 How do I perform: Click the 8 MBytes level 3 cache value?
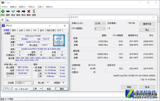point(50,76)
